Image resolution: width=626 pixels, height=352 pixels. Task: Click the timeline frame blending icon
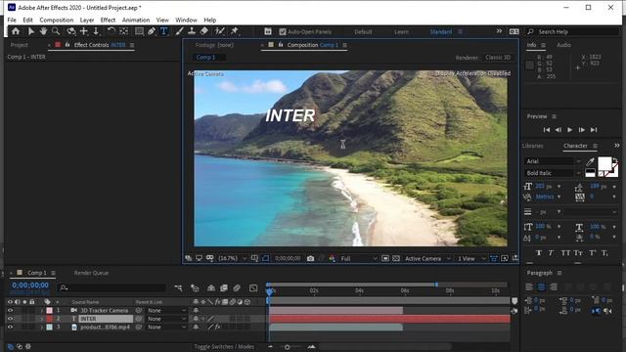224,287
